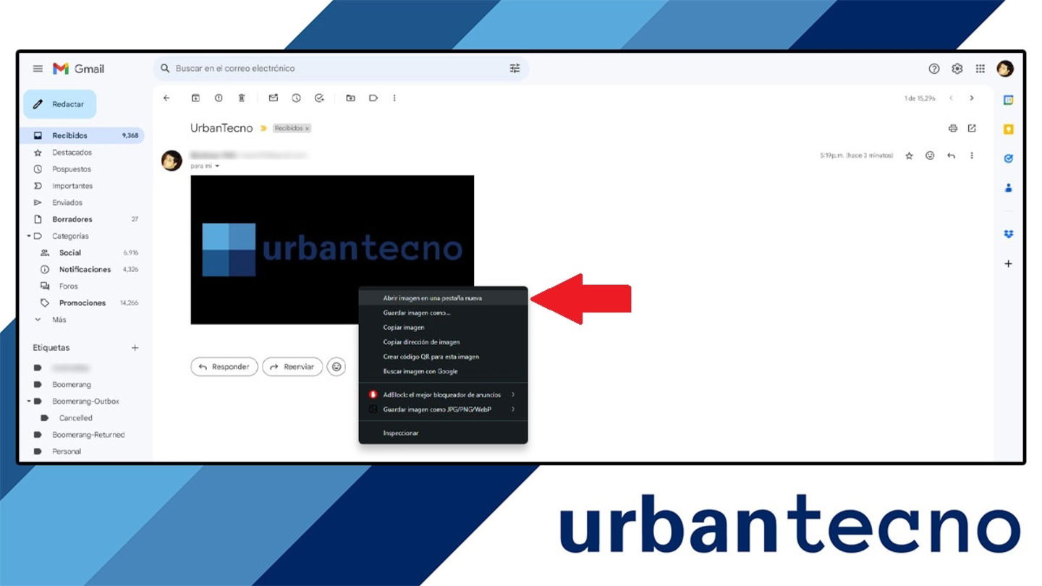Click the Responder button
The image size is (1042, 586).
(224, 367)
